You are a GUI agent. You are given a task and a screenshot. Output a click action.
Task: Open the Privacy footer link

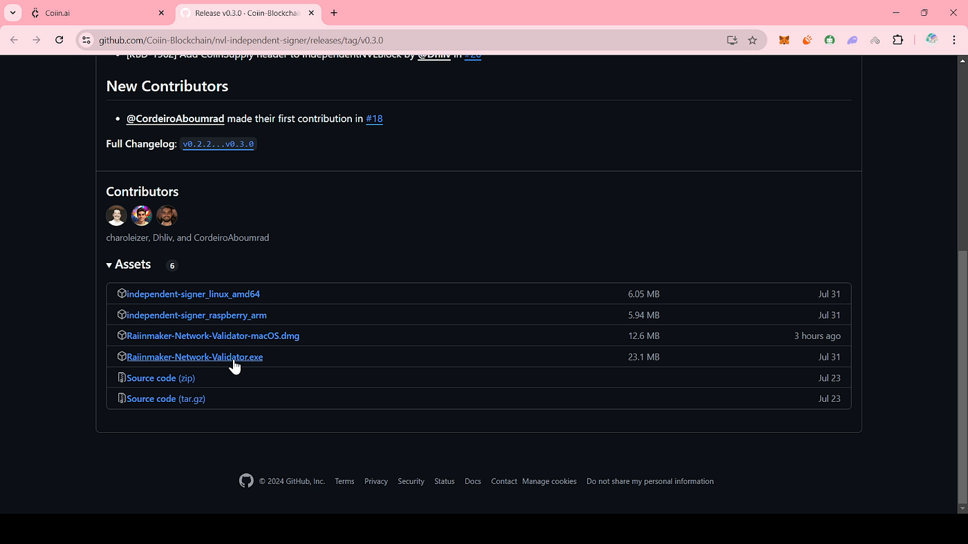(376, 481)
